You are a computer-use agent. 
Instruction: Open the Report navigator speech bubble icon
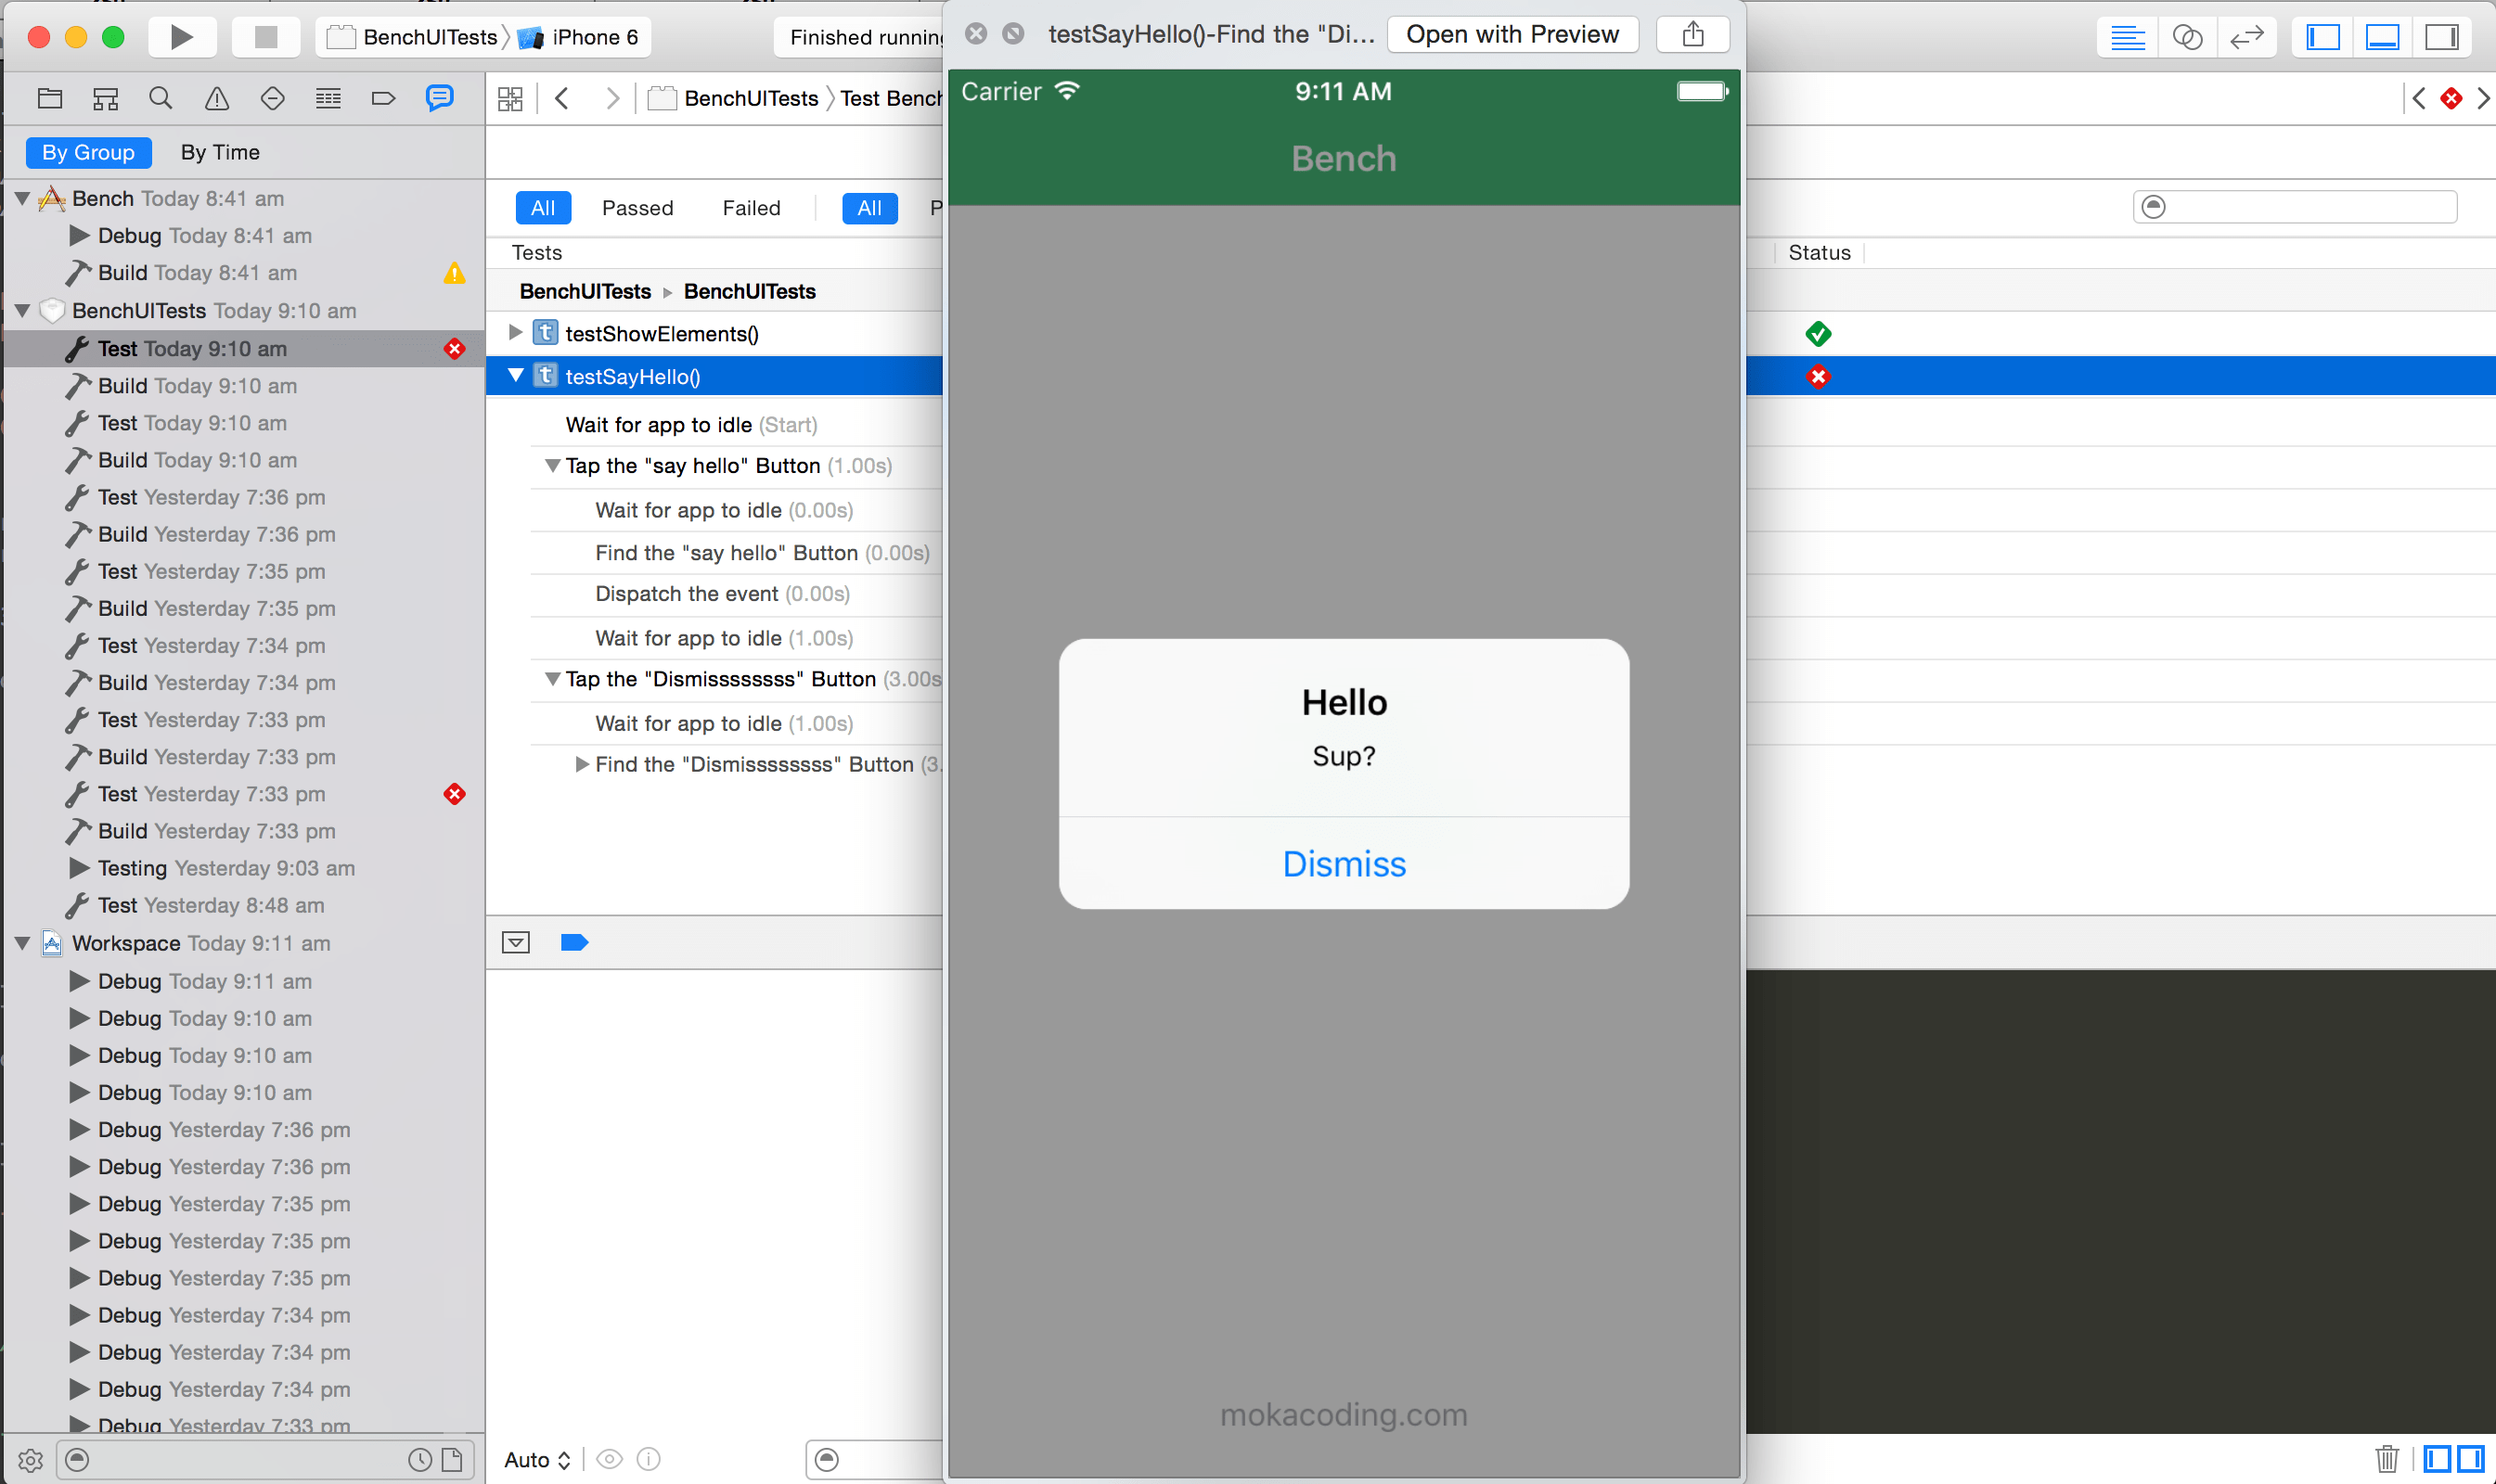(438, 98)
